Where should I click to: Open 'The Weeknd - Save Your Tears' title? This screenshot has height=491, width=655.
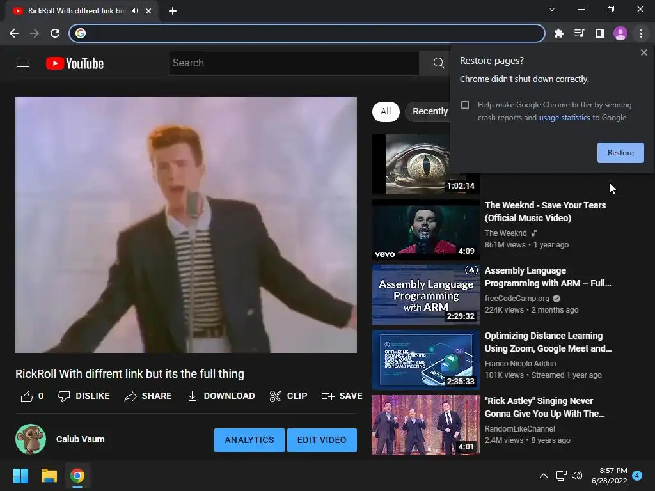[x=545, y=212]
